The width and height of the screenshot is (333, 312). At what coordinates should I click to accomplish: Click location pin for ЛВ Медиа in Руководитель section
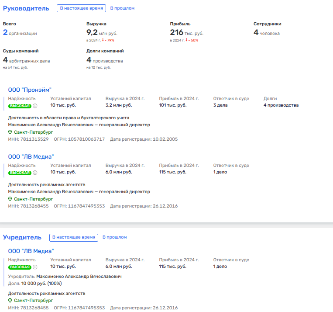click(x=10, y=199)
